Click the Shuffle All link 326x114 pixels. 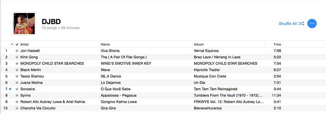(288, 23)
